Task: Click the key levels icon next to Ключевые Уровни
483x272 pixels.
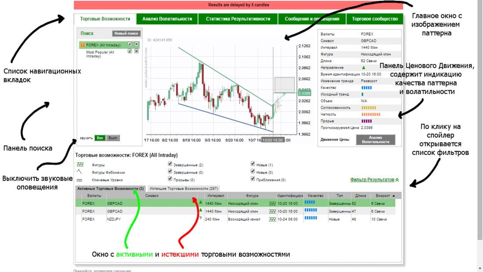Action: pyautogui.click(x=79, y=180)
